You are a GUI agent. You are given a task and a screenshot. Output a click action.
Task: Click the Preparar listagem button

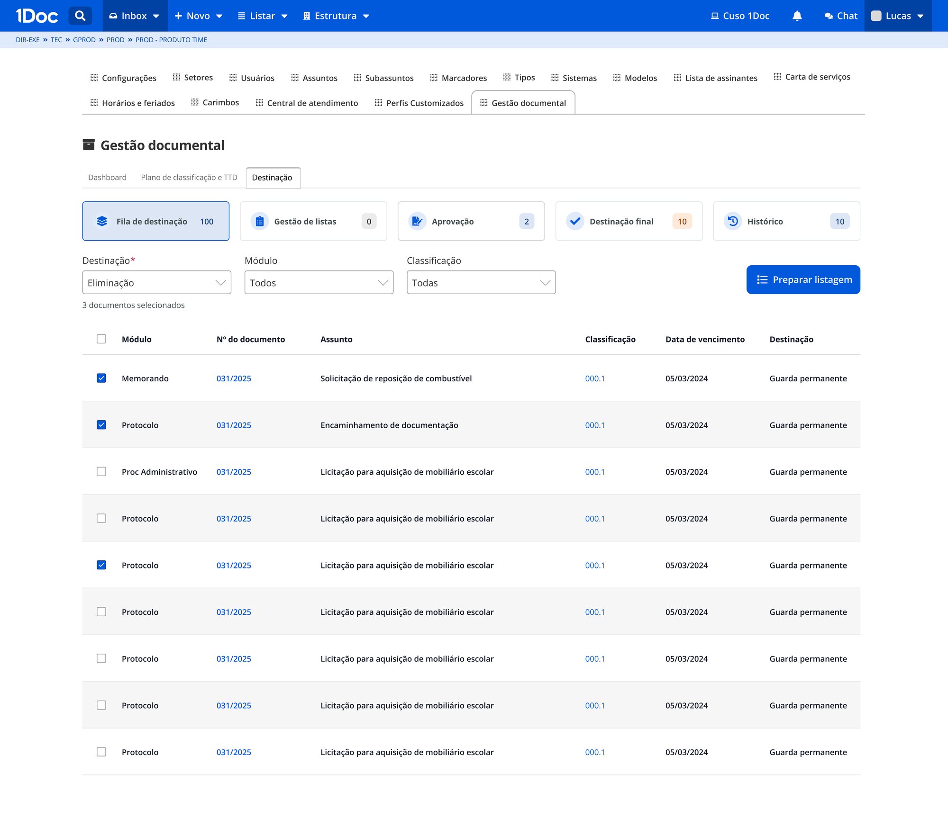pyautogui.click(x=803, y=279)
